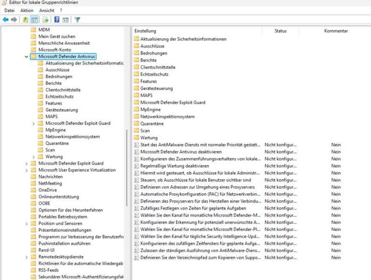Viewport: 371px width, 280px height.
Task: Click the folder icon of Scan in the right pane
Action: [136, 130]
